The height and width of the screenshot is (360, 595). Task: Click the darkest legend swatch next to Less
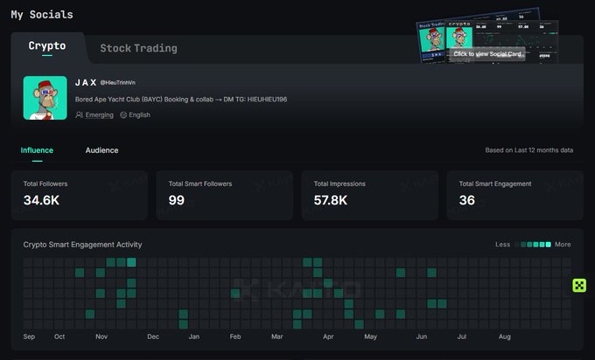[x=517, y=245]
